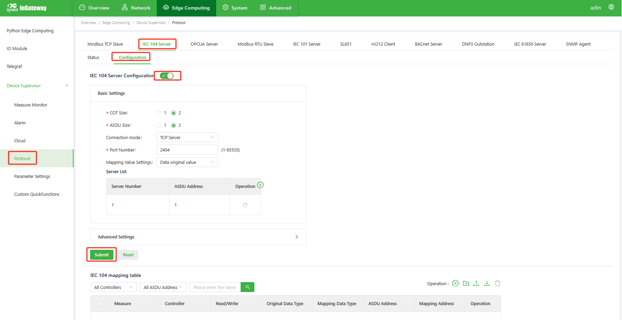Open the Mapping Value Settings dropdown
Screen dimensions: 622x320
pyautogui.click(x=187, y=162)
